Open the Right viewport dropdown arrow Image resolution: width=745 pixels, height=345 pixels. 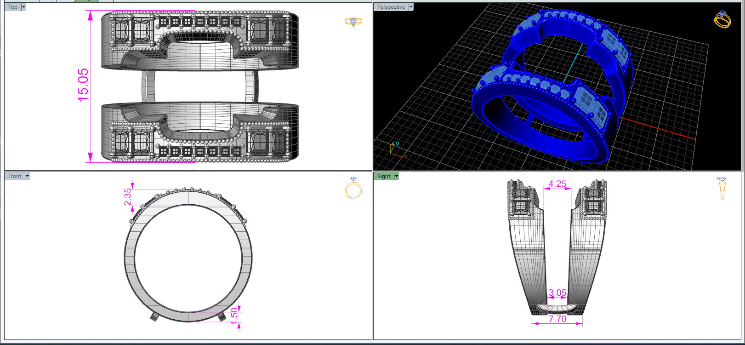pos(396,176)
